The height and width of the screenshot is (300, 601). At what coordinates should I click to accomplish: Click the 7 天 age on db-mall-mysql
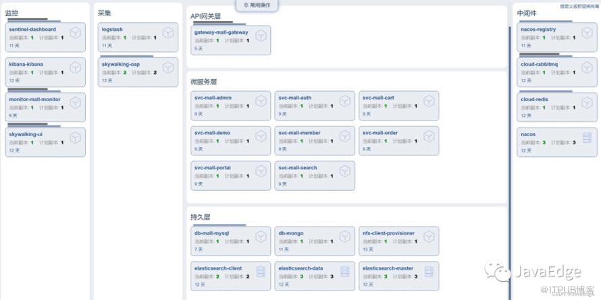coord(199,249)
